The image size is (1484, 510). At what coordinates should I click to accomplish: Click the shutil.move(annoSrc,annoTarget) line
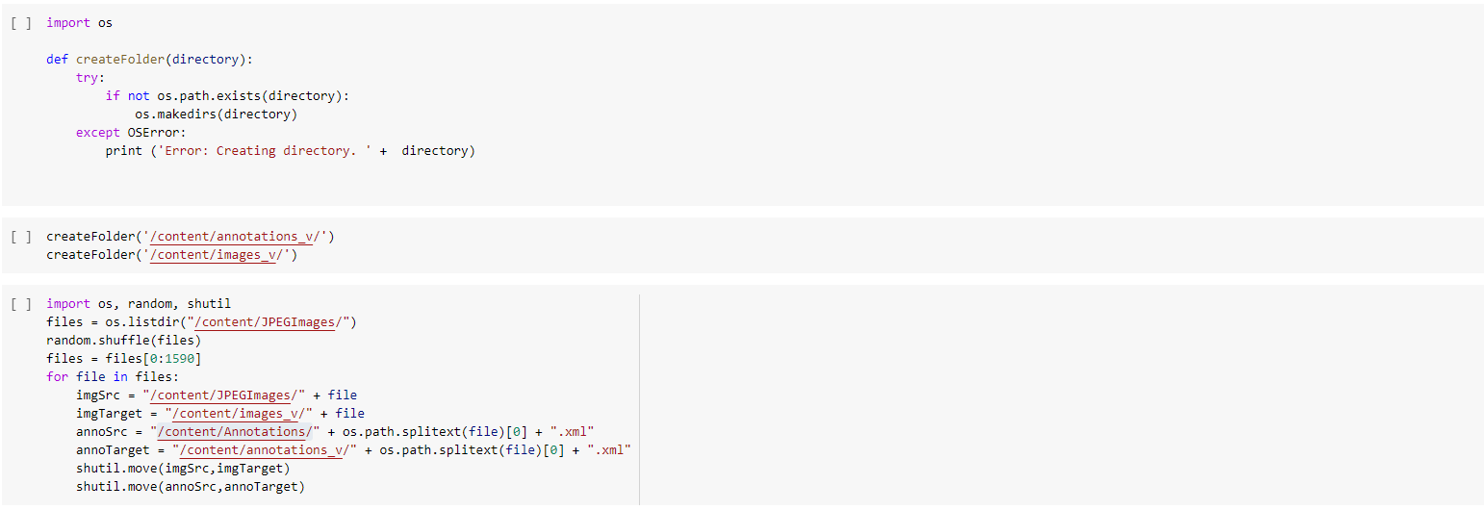click(190, 487)
